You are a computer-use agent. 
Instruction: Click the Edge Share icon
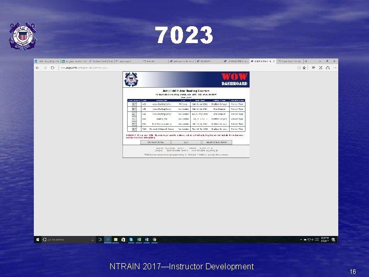pos(327,68)
